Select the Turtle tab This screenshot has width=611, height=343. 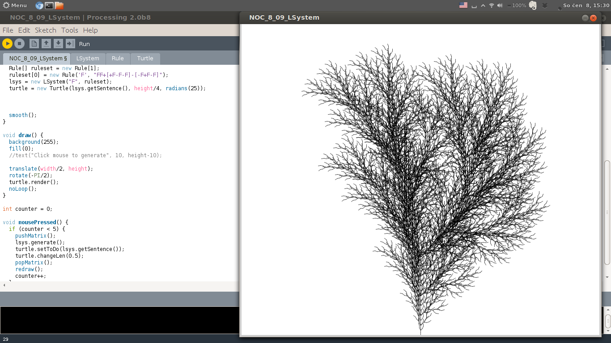tap(145, 59)
